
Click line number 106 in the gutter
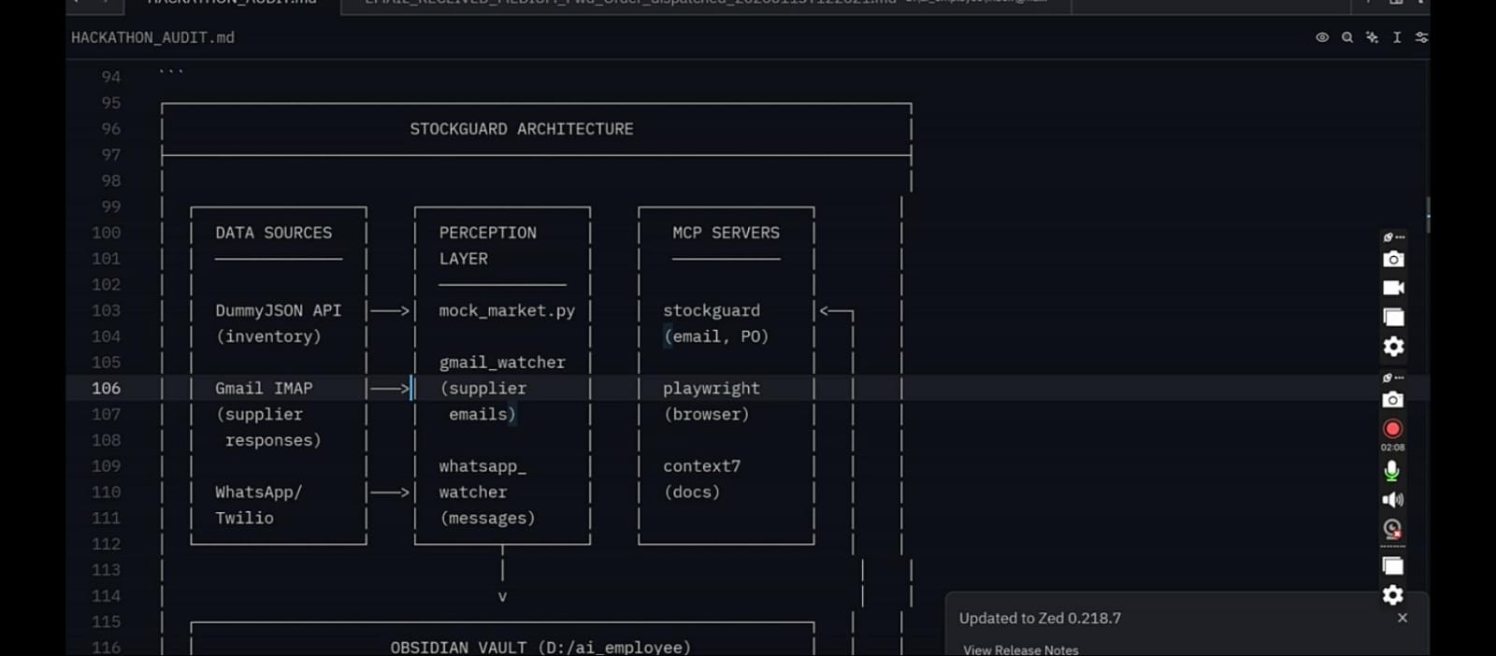coord(106,388)
